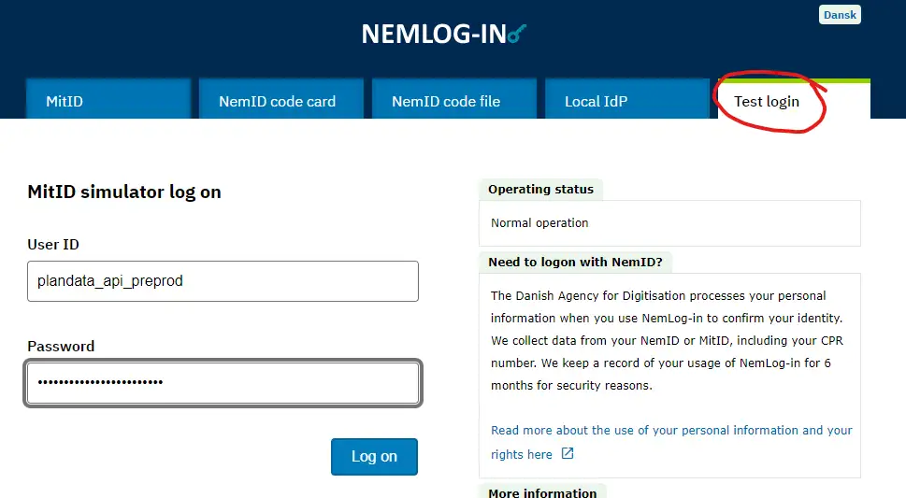The image size is (906, 498).
Task: Click the Operating status heading
Action: 540,190
